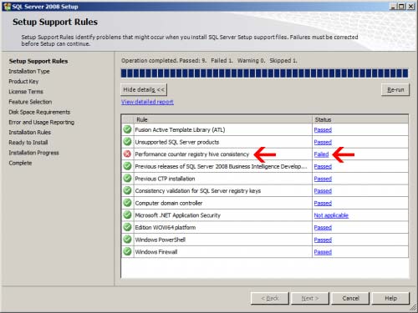Select Windows PowerShell rule text
The height and width of the screenshot is (313, 418).
[160, 240]
